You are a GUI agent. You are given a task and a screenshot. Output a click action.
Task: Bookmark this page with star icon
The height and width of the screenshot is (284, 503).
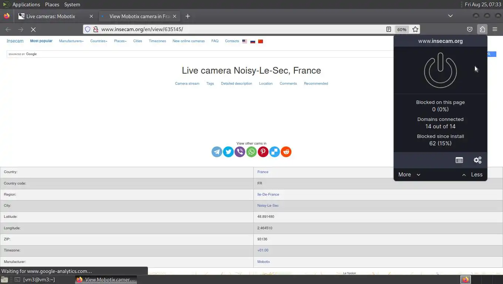pos(415,29)
